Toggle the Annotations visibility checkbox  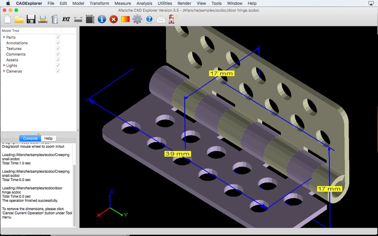pos(58,43)
